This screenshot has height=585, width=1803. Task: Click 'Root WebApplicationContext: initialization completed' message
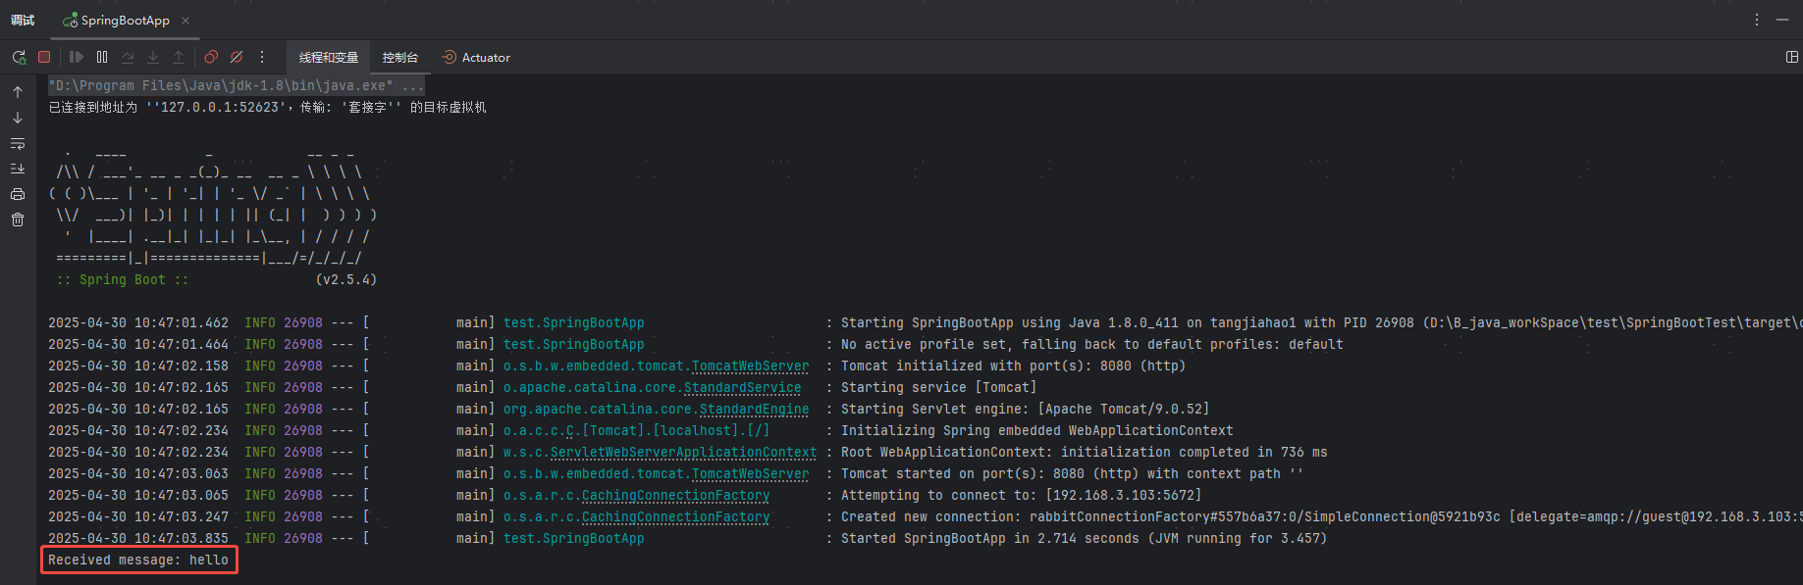click(1084, 453)
